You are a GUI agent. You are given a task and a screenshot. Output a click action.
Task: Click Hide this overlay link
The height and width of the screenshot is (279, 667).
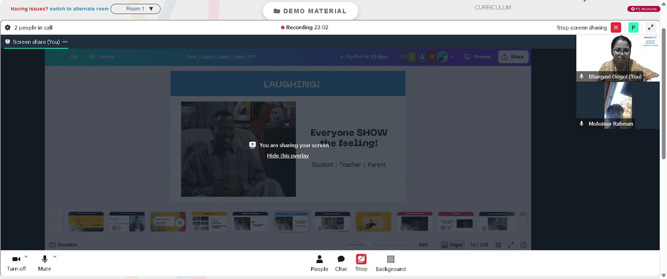pyautogui.click(x=288, y=156)
